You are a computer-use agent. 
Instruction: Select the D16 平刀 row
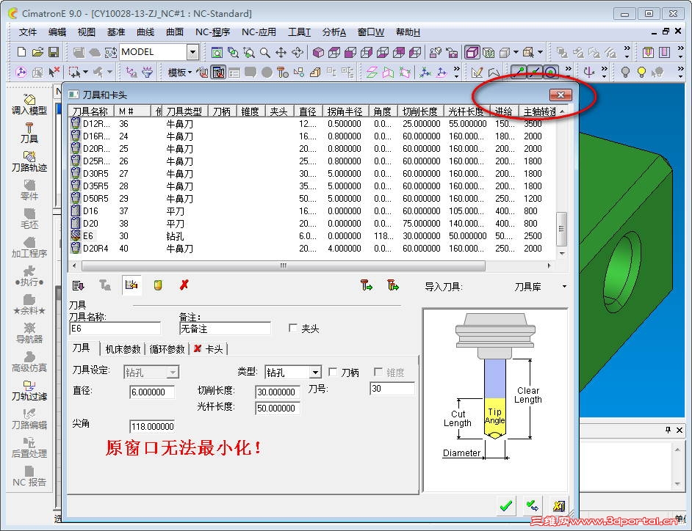[x=311, y=210]
